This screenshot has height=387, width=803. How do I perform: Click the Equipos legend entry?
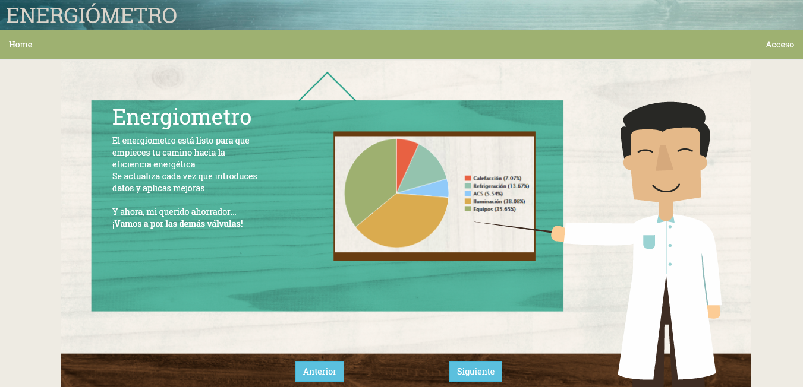tap(490, 209)
